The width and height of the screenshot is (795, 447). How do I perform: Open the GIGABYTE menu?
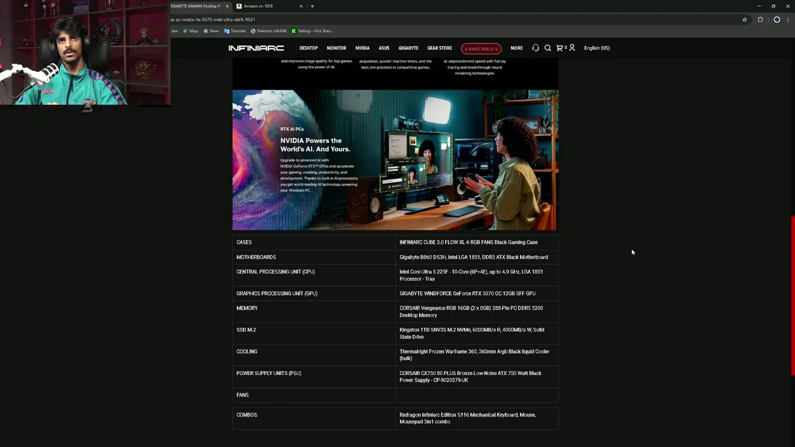click(x=408, y=48)
